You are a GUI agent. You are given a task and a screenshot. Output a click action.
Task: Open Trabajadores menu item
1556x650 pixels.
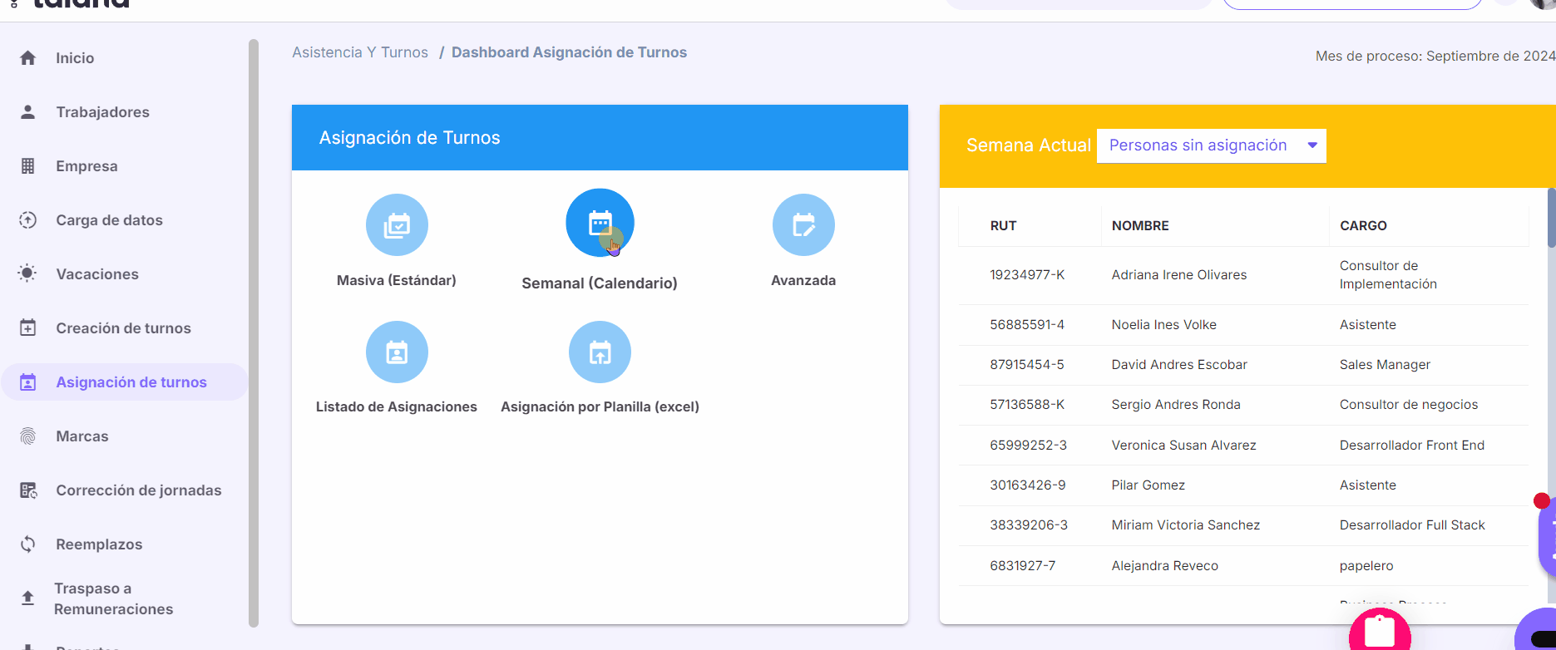(102, 112)
